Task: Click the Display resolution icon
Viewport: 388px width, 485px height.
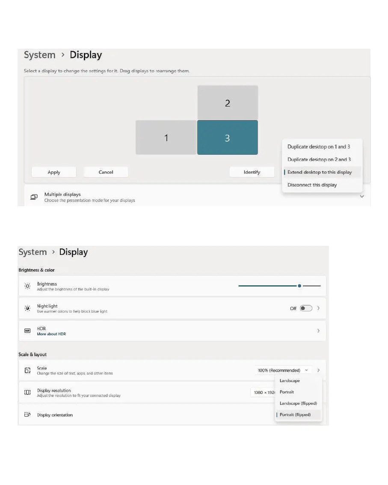Action: 27,392
